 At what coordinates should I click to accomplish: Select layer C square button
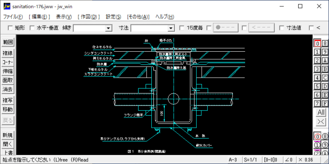coord(325,78)
